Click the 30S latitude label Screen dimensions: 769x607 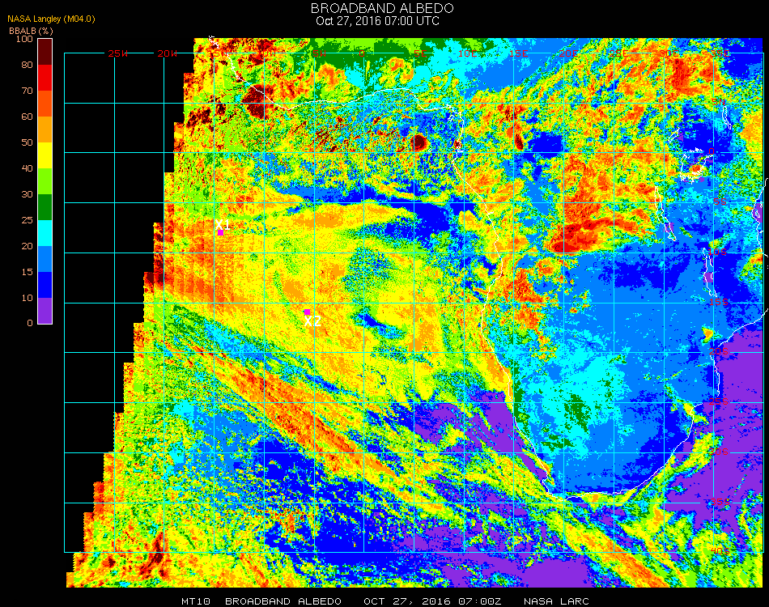click(719, 452)
